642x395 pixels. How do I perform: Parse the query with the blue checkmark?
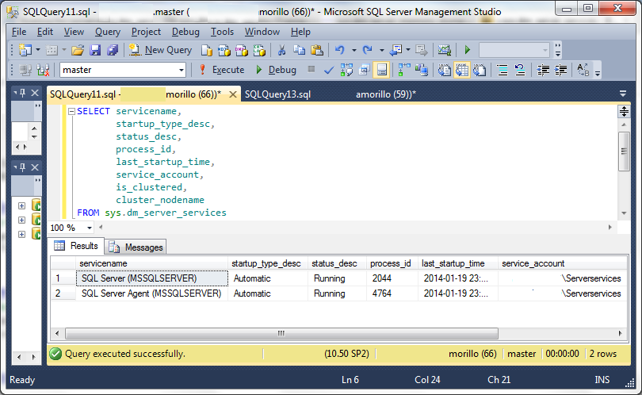328,70
